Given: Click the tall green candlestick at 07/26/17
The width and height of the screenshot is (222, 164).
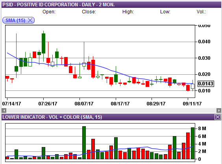Looking at the screenshot, I should pos(43,43).
